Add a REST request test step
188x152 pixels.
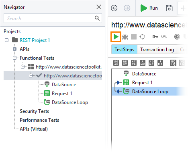click(125, 63)
